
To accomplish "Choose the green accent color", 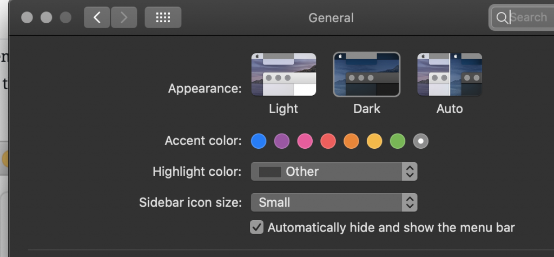I will (398, 141).
